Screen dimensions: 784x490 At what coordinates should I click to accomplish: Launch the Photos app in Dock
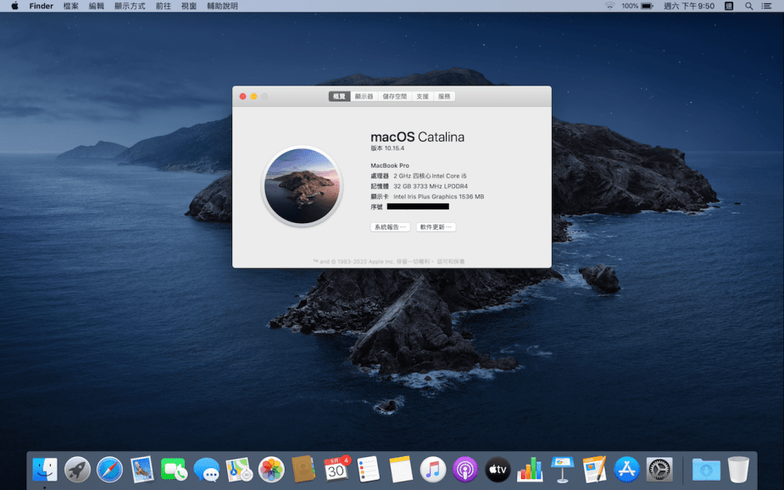click(x=271, y=469)
